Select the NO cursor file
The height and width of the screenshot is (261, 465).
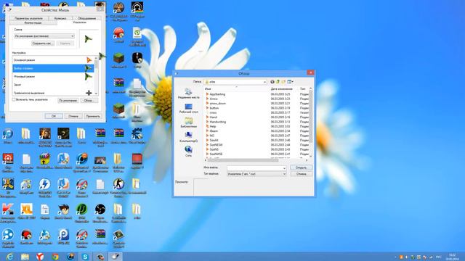(210, 136)
